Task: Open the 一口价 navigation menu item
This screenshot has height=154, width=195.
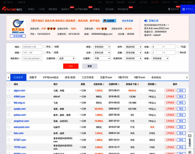Action: (41, 9)
